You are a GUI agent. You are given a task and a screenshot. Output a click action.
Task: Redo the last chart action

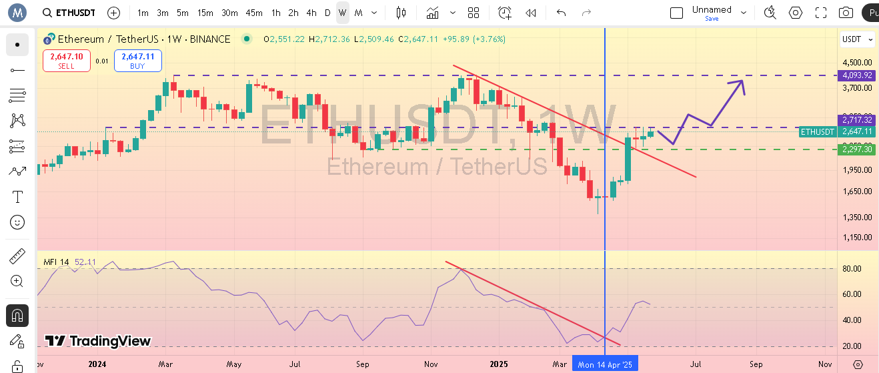(x=586, y=13)
